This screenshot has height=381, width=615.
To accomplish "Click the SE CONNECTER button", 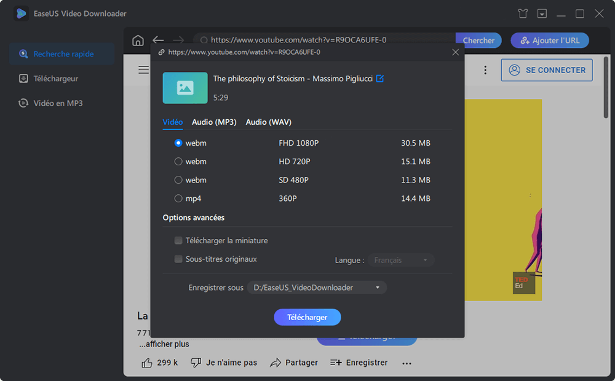I will [547, 70].
